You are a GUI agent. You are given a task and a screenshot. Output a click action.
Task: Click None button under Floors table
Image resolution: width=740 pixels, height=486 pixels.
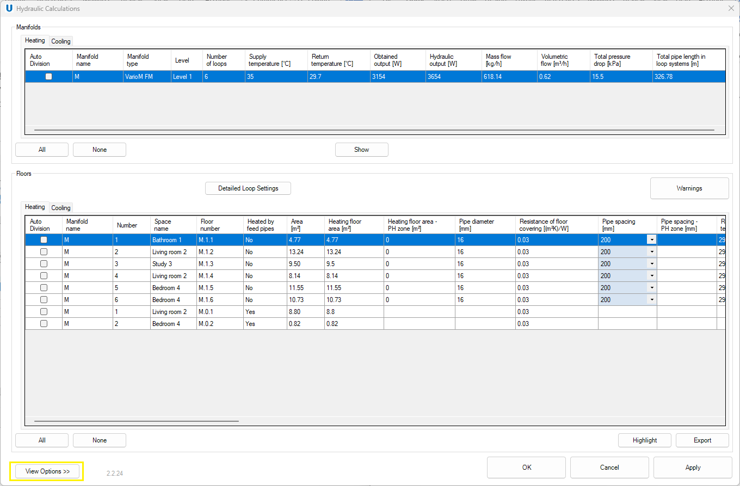(100, 440)
